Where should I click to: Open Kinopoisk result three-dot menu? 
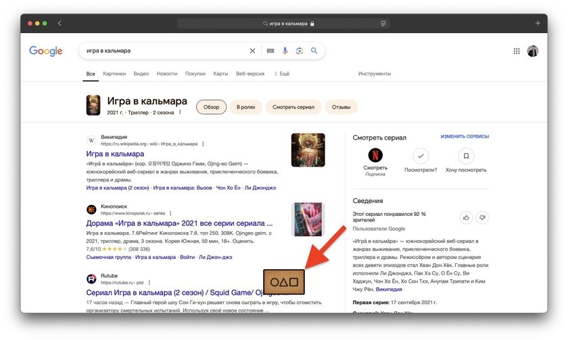(x=170, y=213)
